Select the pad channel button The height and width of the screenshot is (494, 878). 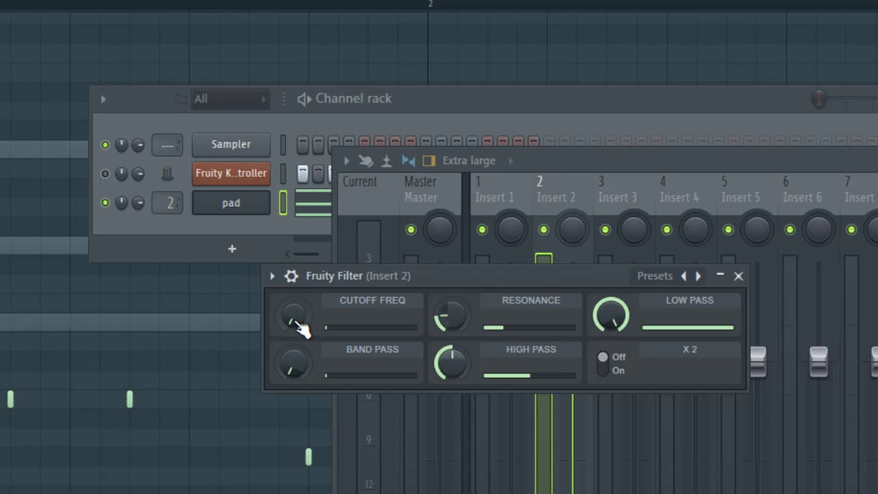[x=231, y=203]
